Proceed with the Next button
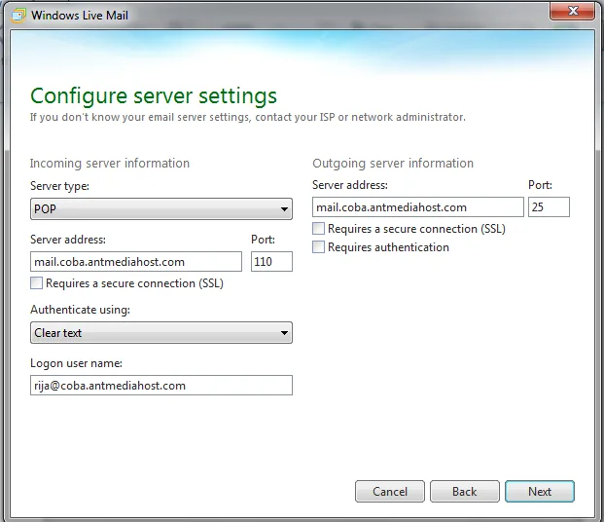The width and height of the screenshot is (604, 522). point(540,491)
